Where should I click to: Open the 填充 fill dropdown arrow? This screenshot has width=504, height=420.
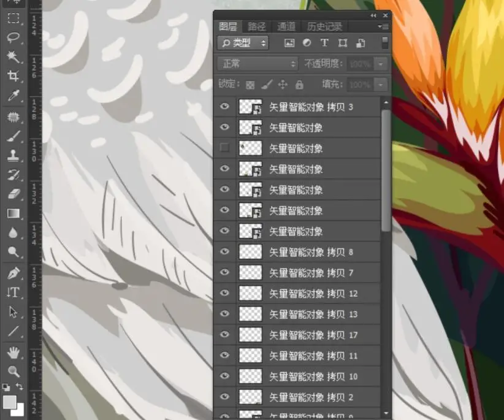pos(381,85)
